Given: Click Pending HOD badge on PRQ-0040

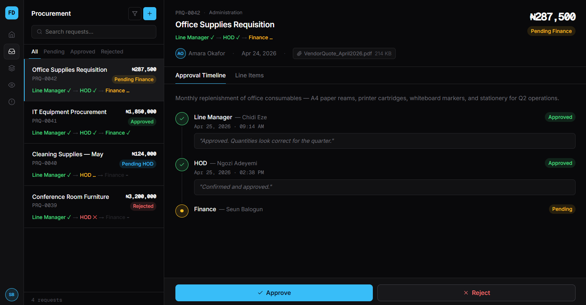Looking at the screenshot, I should [x=138, y=164].
